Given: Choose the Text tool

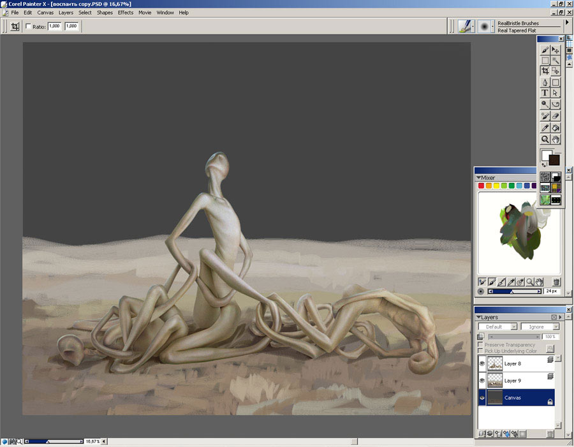Looking at the screenshot, I should (545, 93).
